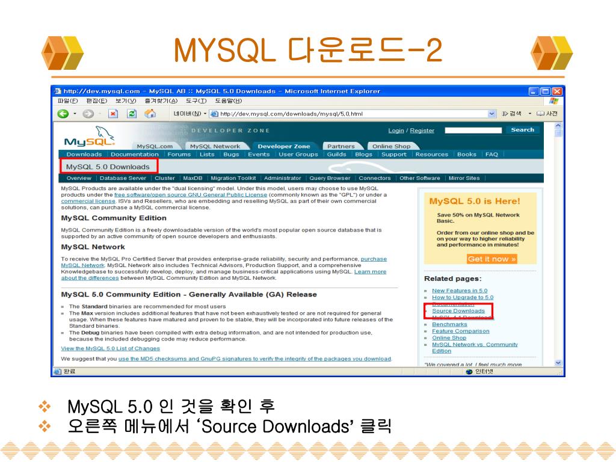Open the 보기(V) menu

126,101
